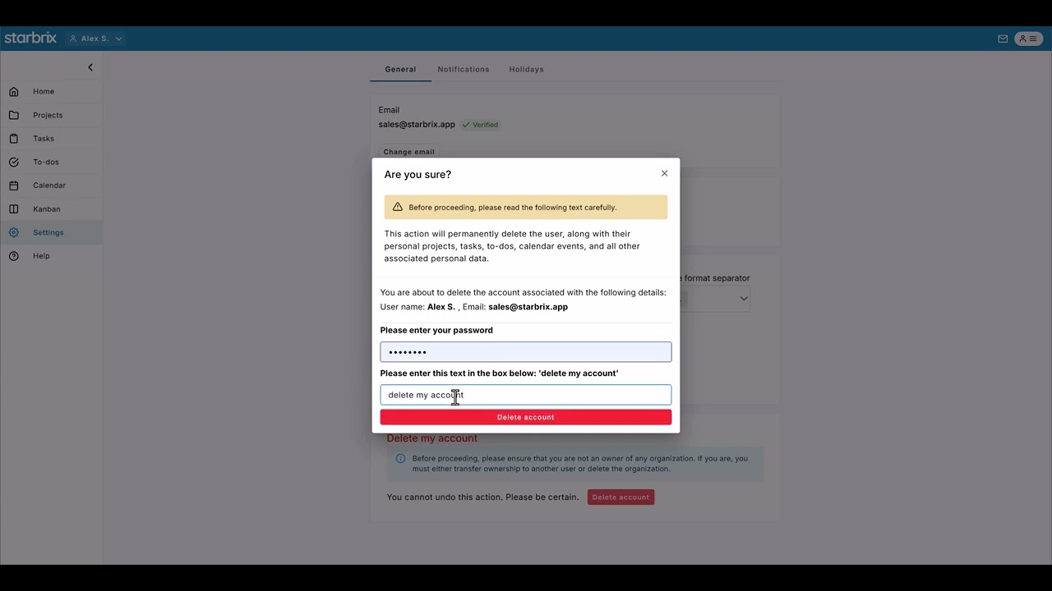Click the 'Delete my account' section heading
1052x591 pixels.
(432, 438)
